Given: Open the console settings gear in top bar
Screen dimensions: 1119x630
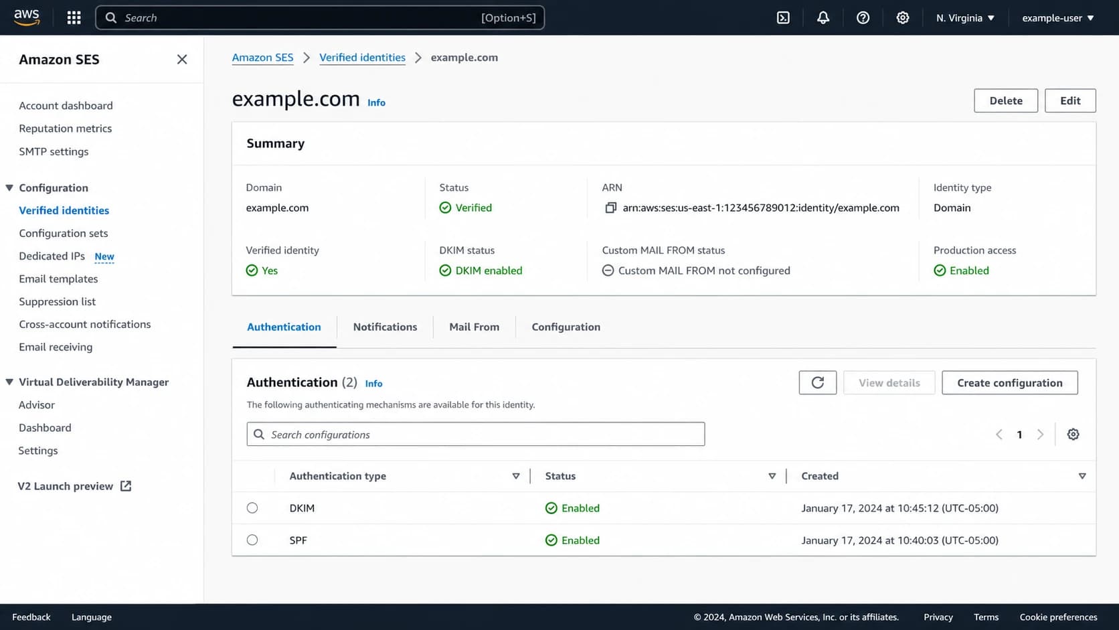Looking at the screenshot, I should (903, 18).
